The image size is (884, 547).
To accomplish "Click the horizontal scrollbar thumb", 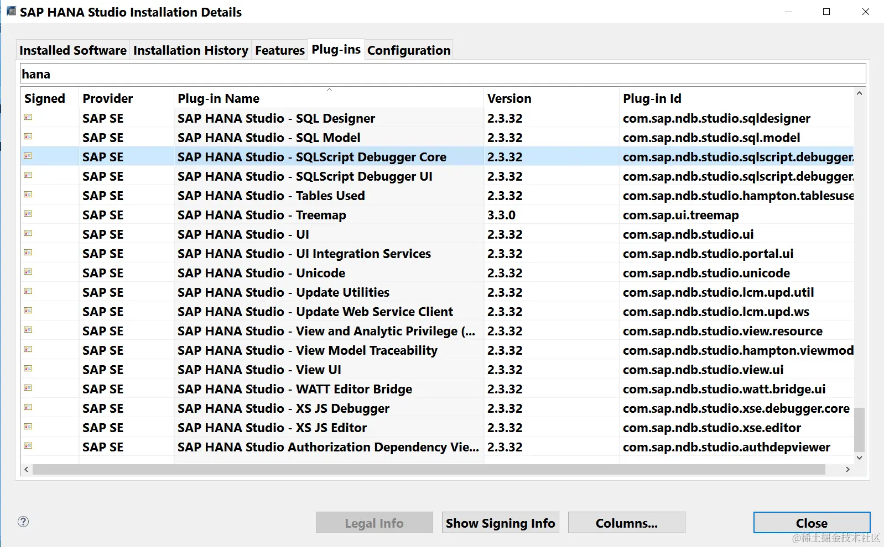I will click(429, 469).
